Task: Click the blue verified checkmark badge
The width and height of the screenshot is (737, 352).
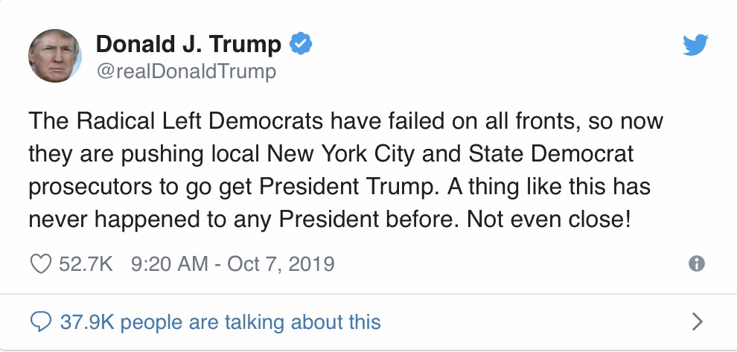Action: [x=300, y=44]
